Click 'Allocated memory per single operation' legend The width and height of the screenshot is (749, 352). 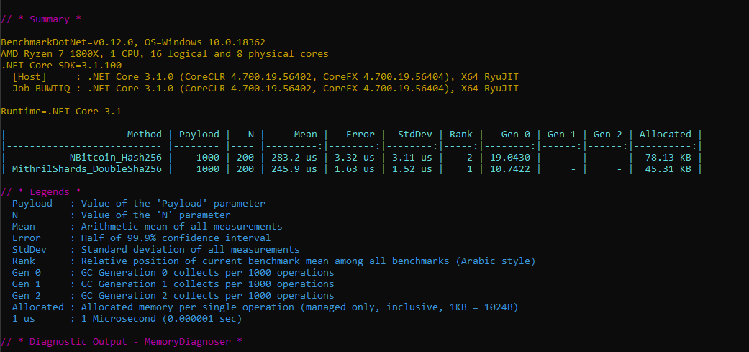pyautogui.click(x=299, y=307)
